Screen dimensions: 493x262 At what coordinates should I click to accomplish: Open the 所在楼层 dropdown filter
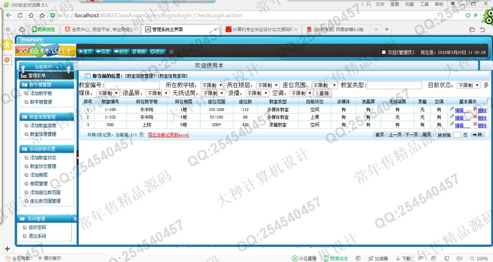coord(268,85)
